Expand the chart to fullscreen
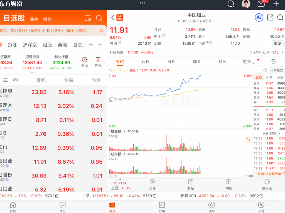The width and height of the screenshot is (285, 213). point(248,139)
